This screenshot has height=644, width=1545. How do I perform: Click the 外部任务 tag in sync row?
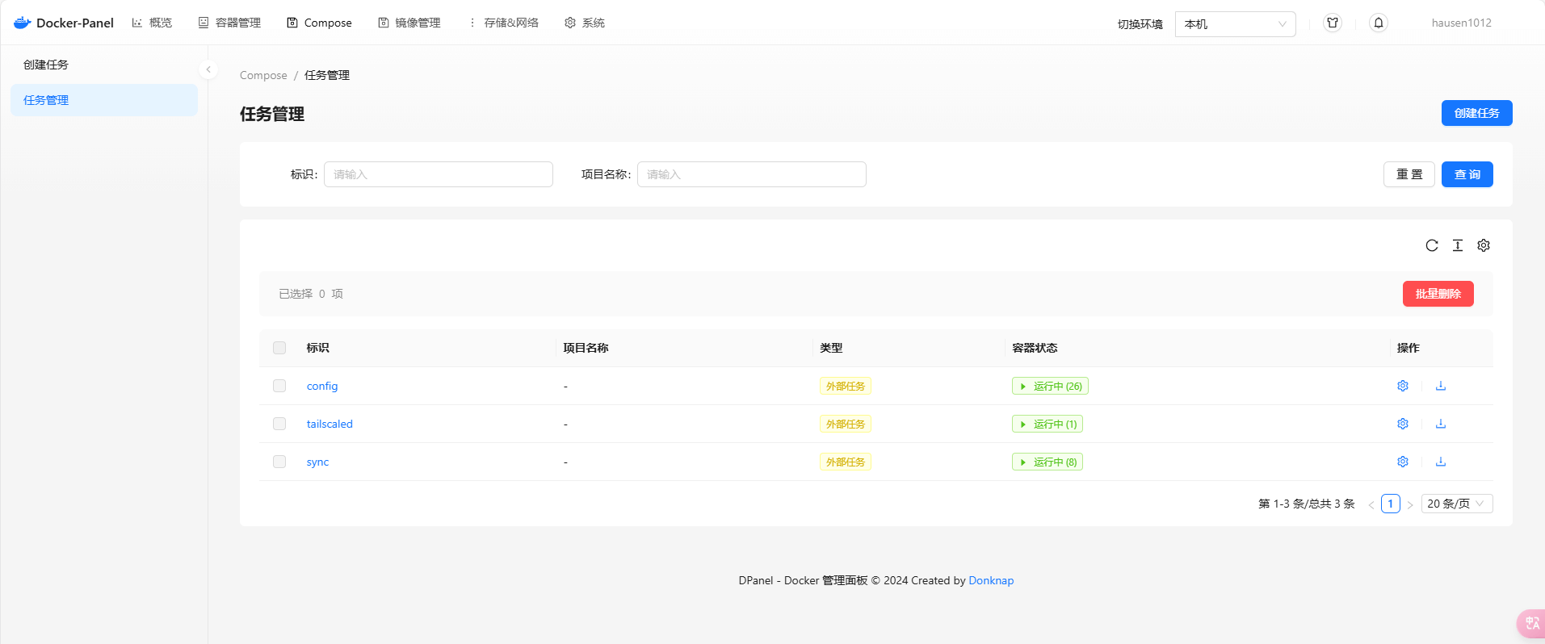click(x=846, y=462)
